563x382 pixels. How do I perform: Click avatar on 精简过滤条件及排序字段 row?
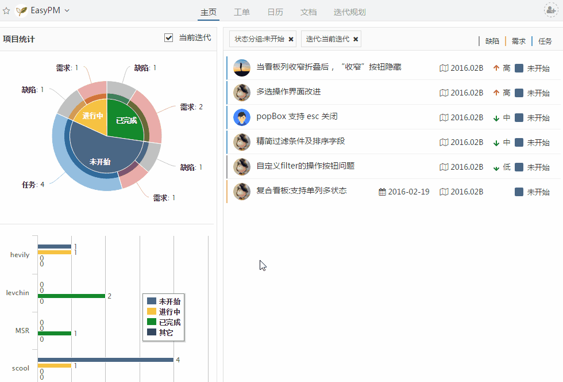click(242, 142)
